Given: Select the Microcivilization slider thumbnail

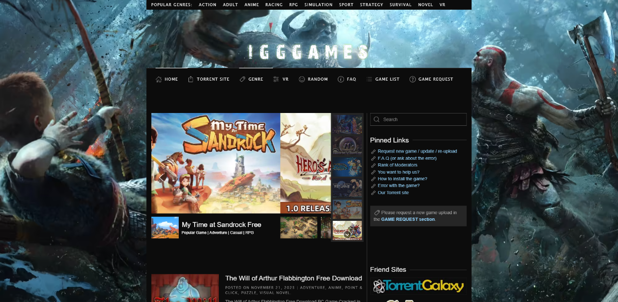Looking at the screenshot, I should 348,145.
